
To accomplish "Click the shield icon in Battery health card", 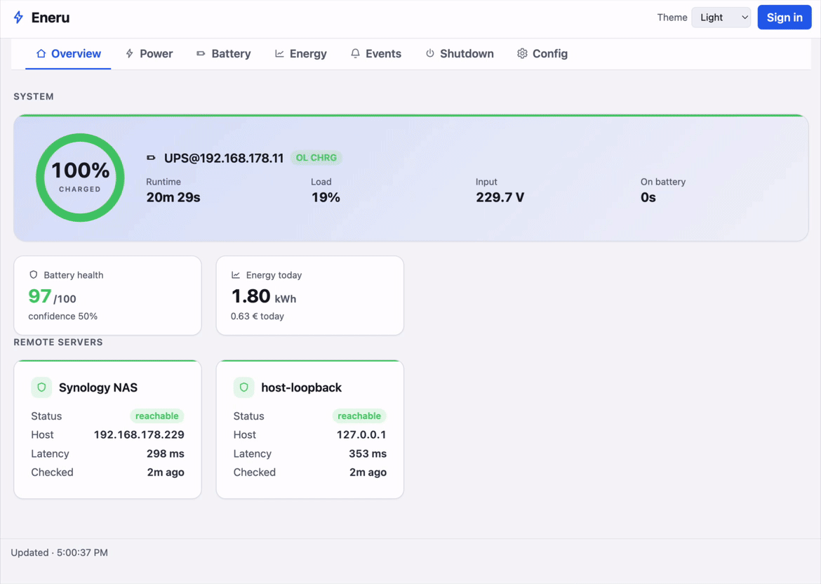I will pyautogui.click(x=34, y=274).
